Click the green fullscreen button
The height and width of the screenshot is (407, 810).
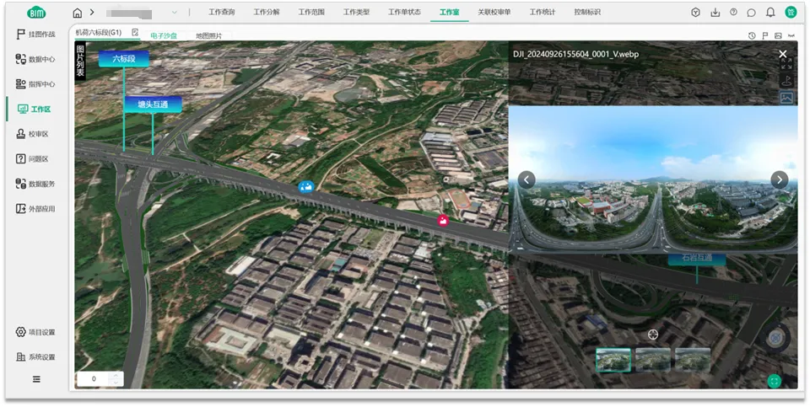click(774, 381)
